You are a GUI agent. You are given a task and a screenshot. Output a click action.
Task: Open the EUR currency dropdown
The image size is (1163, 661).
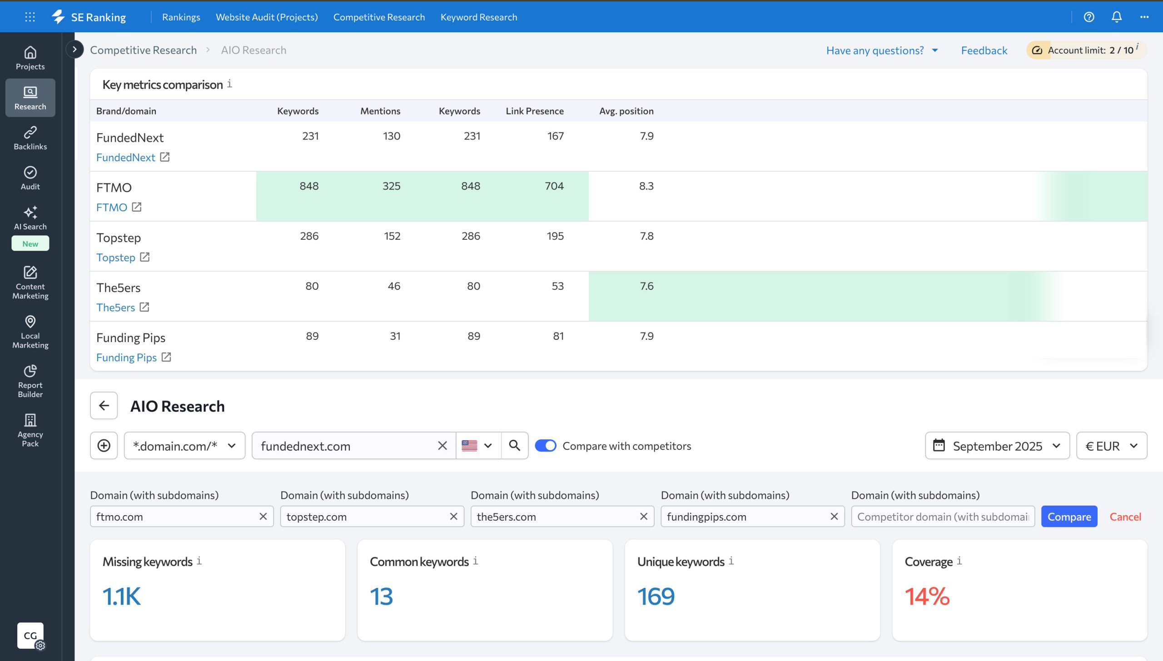pos(1111,445)
